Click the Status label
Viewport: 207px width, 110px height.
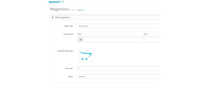[71, 77]
